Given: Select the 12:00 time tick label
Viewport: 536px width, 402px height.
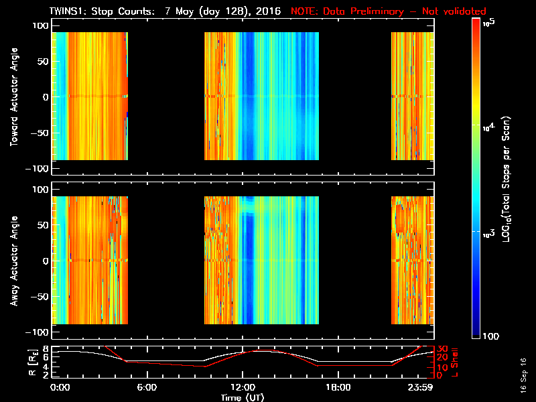Looking at the screenshot, I should (242, 388).
